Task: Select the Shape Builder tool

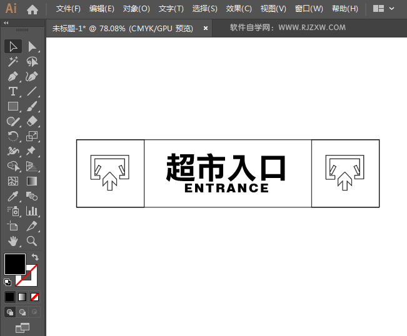Action: (x=13, y=166)
